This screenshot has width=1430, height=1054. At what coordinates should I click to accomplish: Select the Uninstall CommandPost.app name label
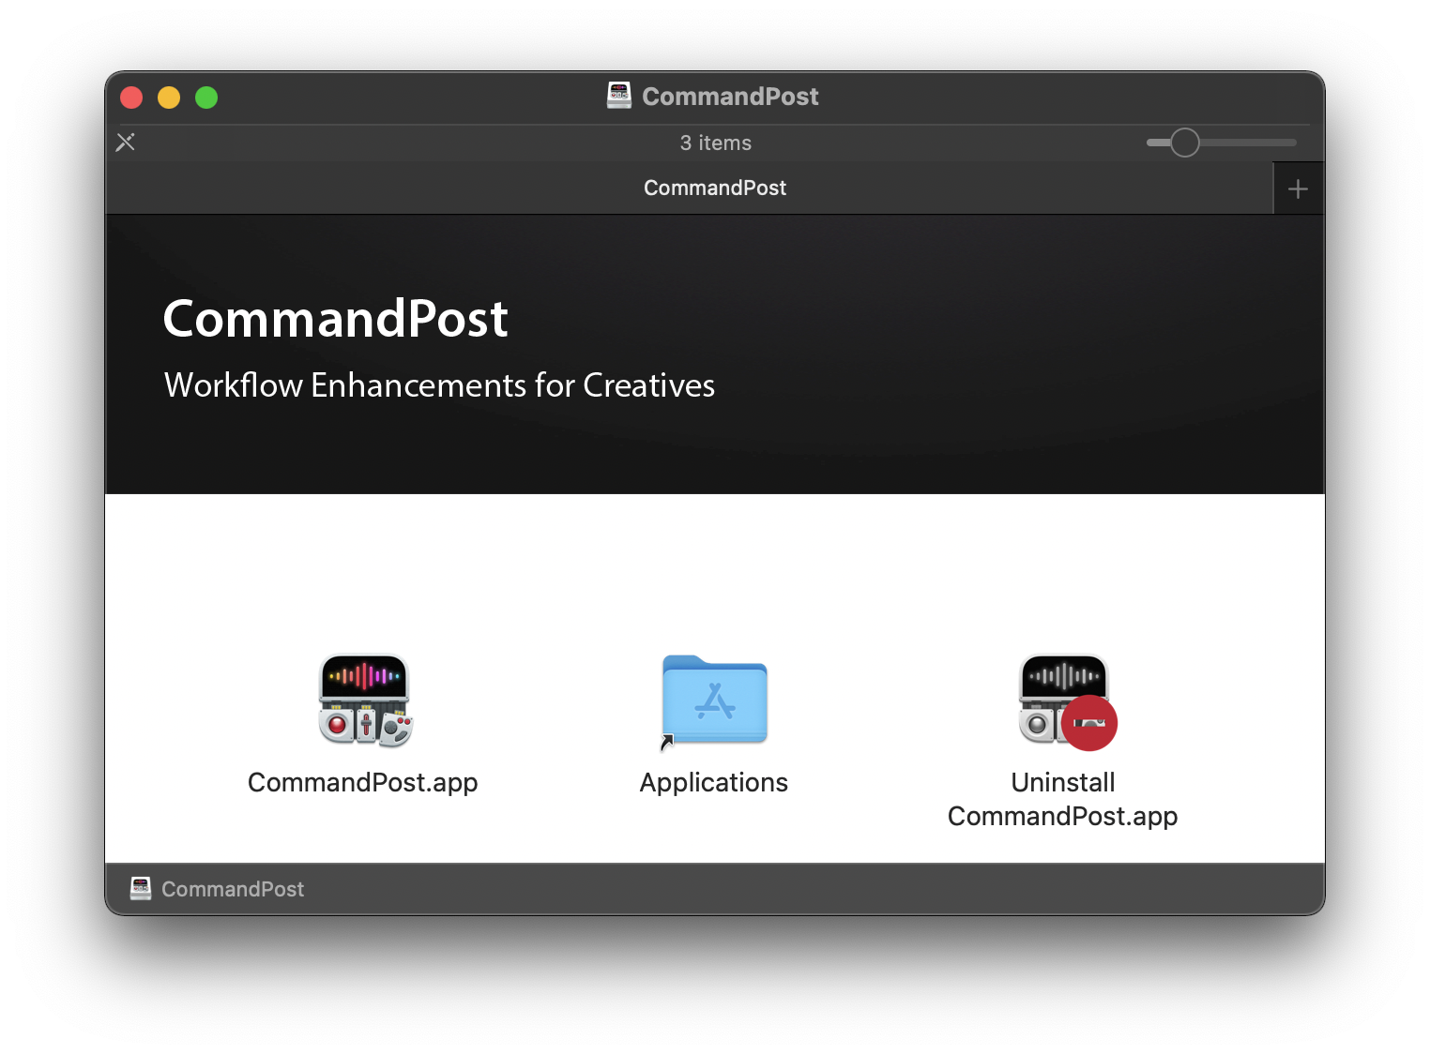(x=1063, y=799)
